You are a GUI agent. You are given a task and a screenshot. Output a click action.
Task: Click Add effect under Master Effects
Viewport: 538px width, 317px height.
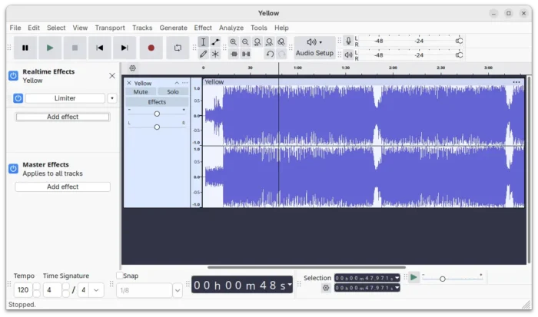pyautogui.click(x=63, y=187)
